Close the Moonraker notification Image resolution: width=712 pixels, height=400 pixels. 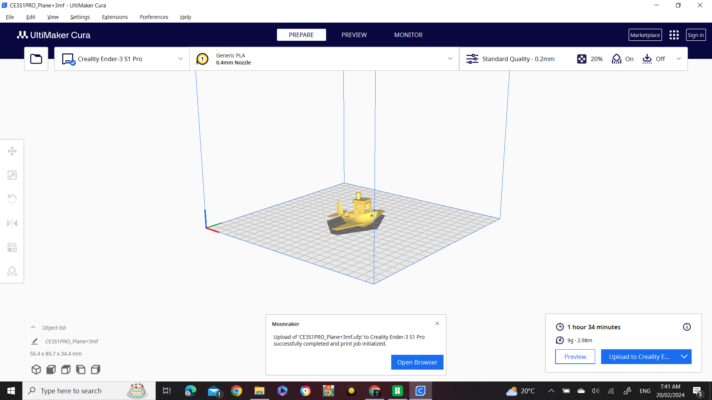coord(437,323)
